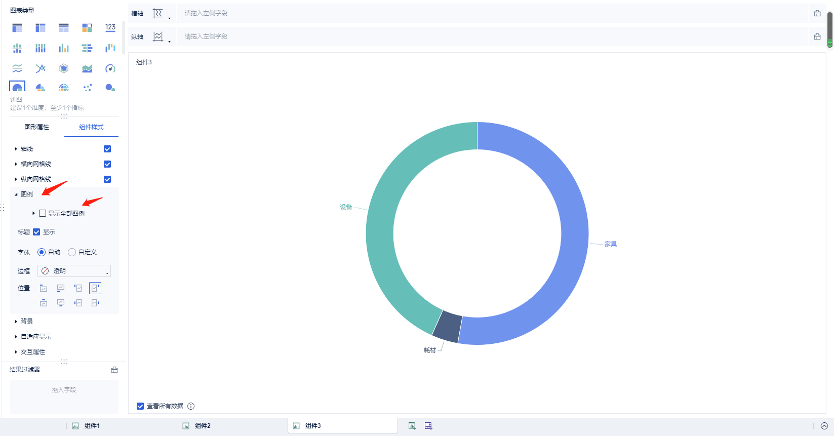
Task: Switch to the 图形属性 tab
Action: point(37,127)
